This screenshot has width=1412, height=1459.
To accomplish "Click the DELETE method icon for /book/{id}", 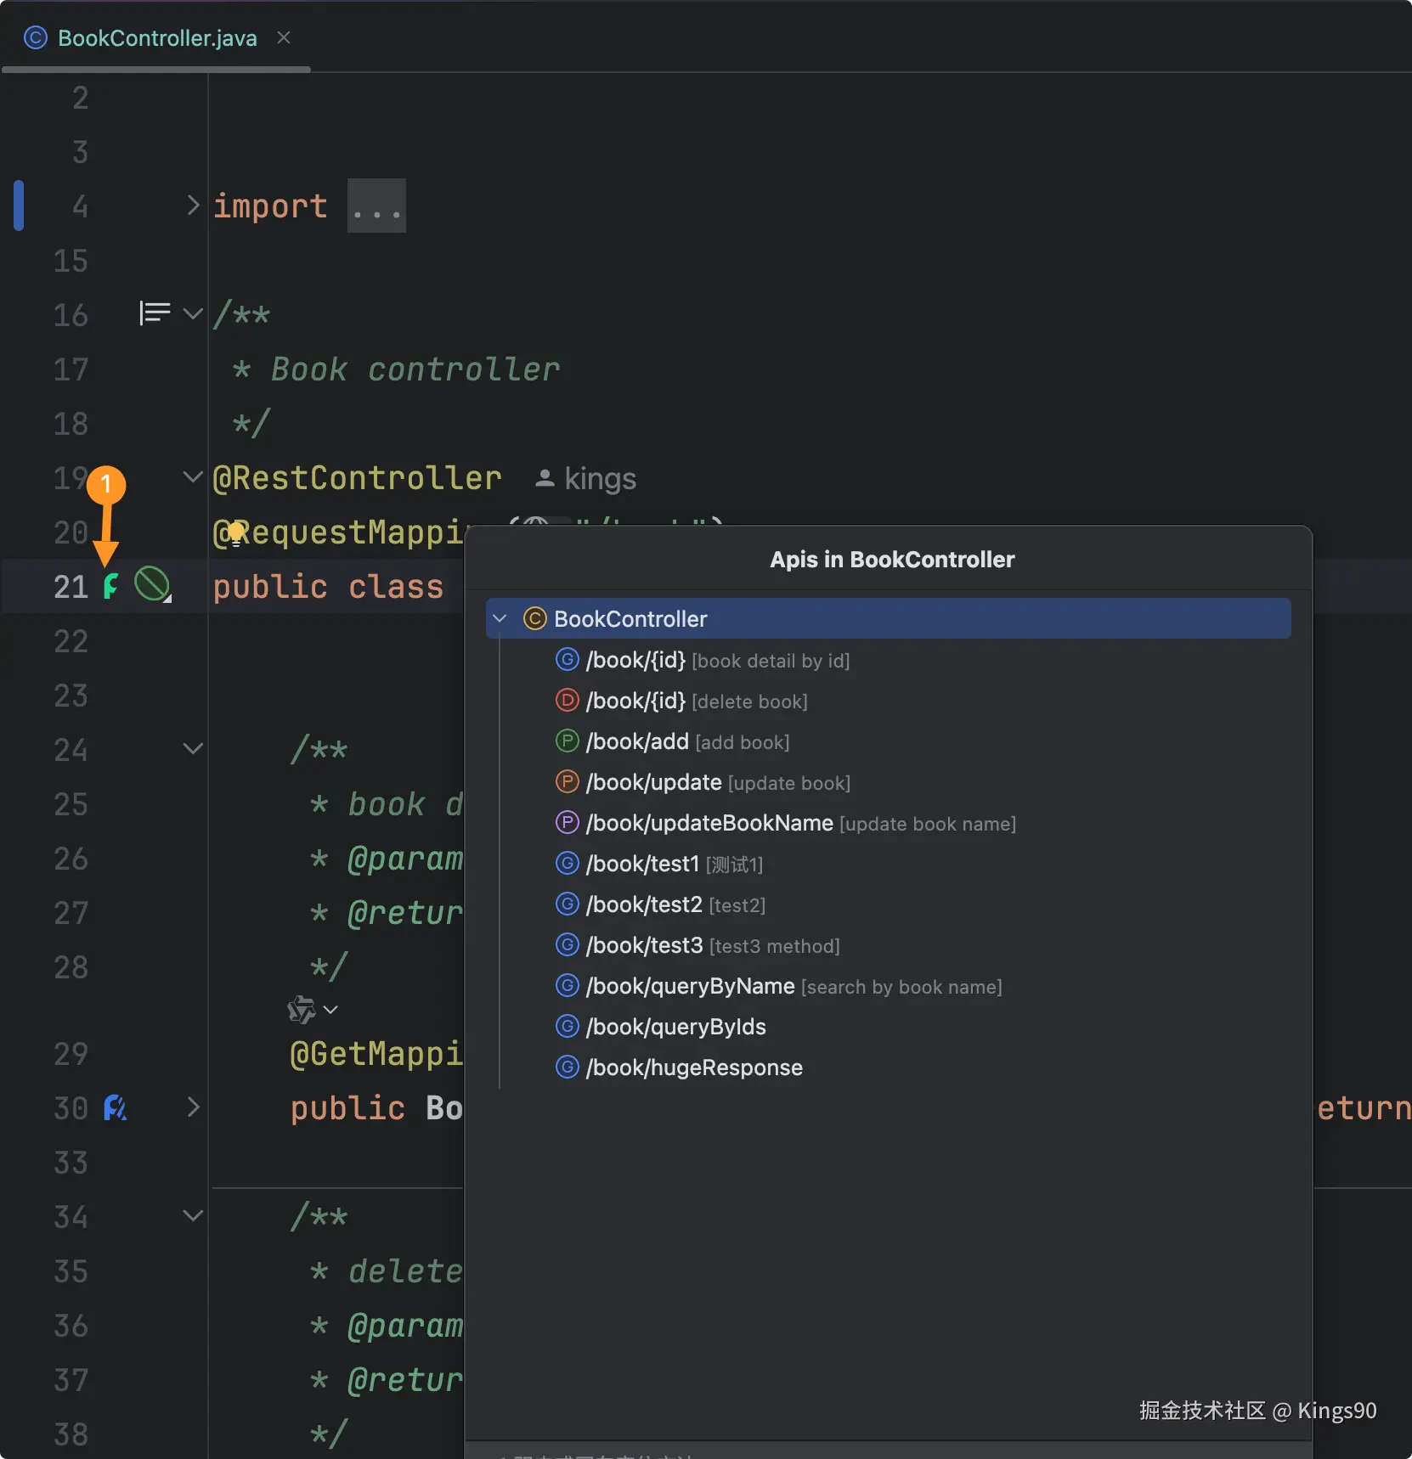I will click(x=567, y=701).
